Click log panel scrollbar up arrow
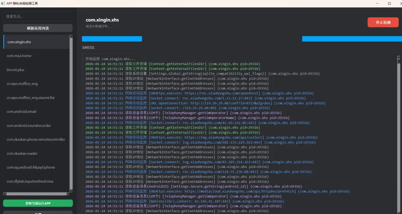The width and height of the screenshot is (402, 214). pyautogui.click(x=399, y=57)
